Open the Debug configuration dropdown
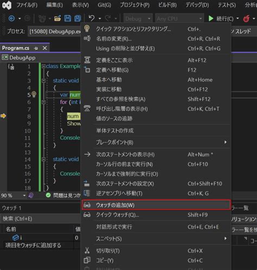257x270 pixels. pyautogui.click(x=138, y=18)
